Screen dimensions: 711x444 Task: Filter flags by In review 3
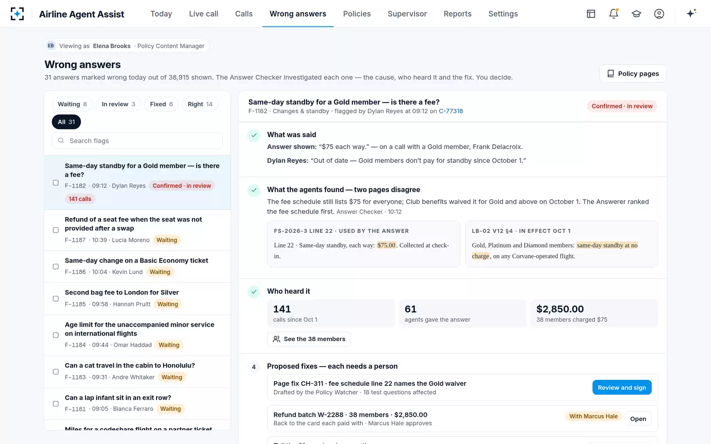tap(118, 104)
